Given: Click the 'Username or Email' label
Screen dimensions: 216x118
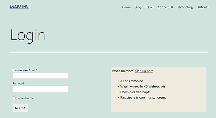Looking at the screenshot, I should point(24,70).
